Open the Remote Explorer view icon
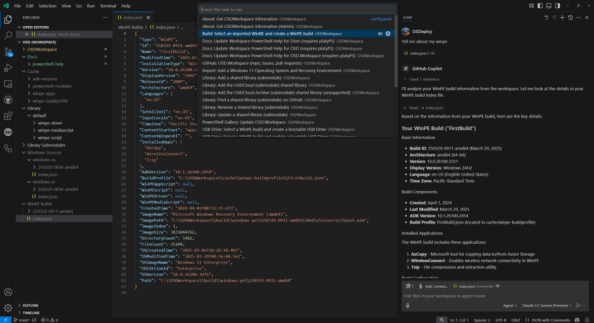Viewport: 594px width, 323px height. (x=8, y=84)
